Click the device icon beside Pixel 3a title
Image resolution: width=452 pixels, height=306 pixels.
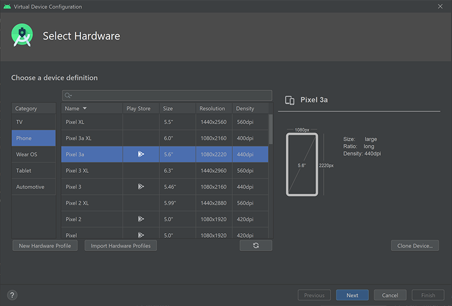coord(290,100)
